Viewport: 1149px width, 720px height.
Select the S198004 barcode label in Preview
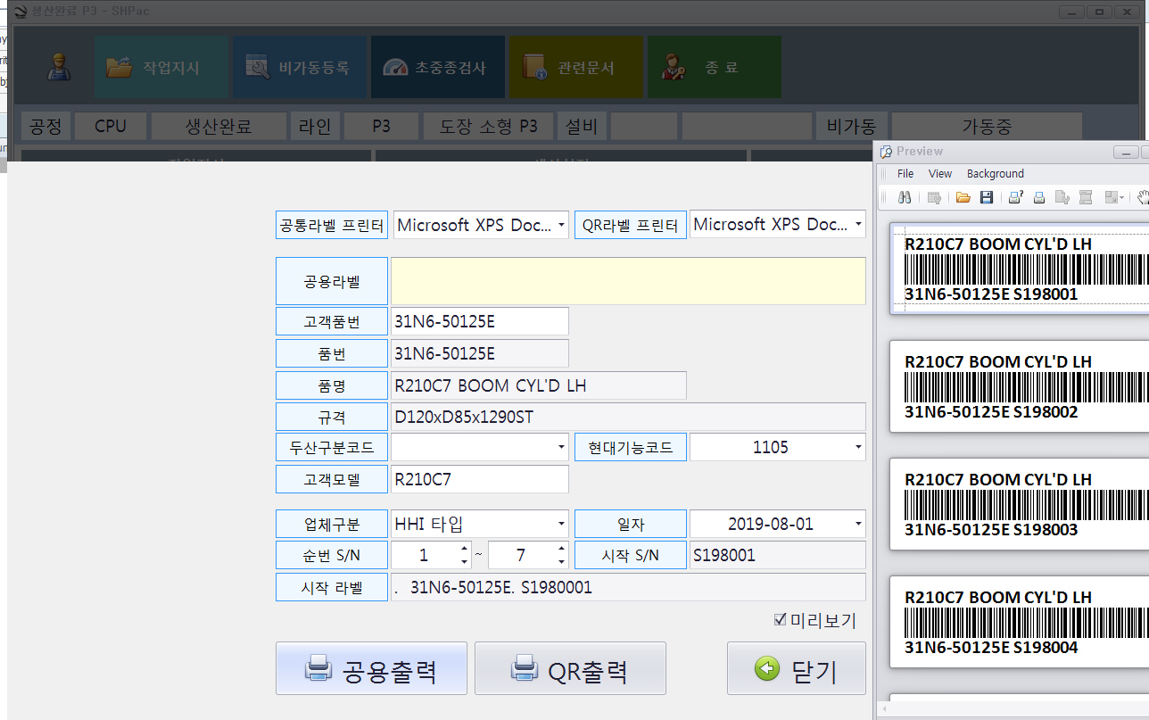coord(1020,621)
